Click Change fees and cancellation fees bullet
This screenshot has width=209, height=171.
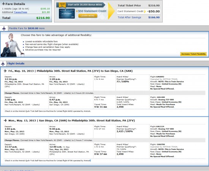(x=47, y=47)
